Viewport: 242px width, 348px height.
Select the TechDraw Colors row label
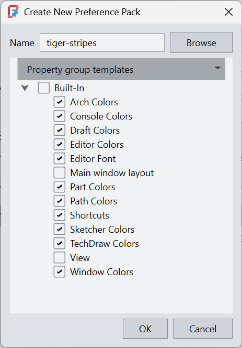105,244
